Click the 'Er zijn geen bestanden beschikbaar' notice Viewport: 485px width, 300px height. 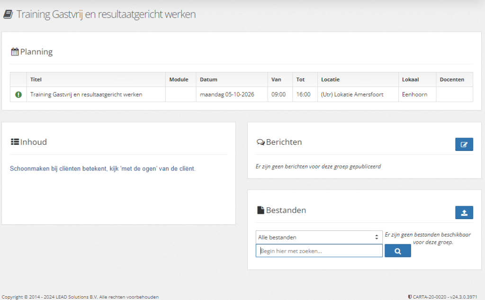point(428,238)
